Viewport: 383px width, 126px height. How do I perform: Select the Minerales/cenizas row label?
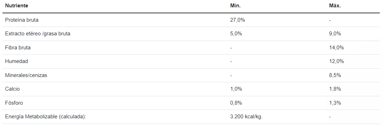pos(26,75)
